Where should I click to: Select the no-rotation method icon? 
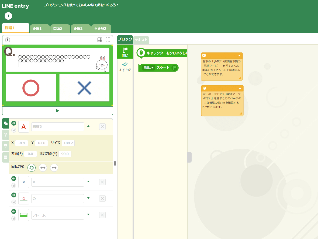tap(54, 168)
